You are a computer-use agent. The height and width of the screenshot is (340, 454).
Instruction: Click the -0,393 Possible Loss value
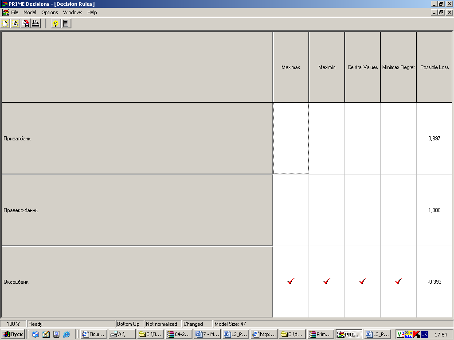click(x=434, y=282)
